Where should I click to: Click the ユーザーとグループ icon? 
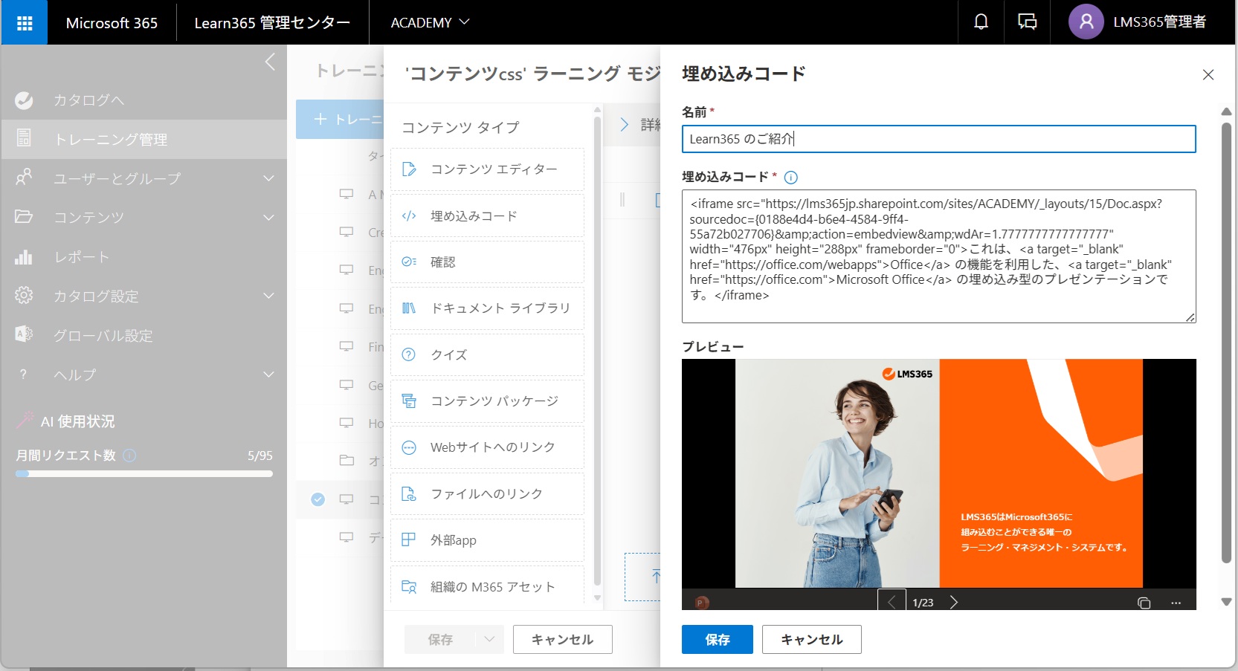pos(24,178)
